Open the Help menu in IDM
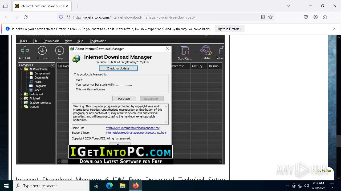Image resolution: width=341 pixels, height=191 pixels. [x=80, y=41]
